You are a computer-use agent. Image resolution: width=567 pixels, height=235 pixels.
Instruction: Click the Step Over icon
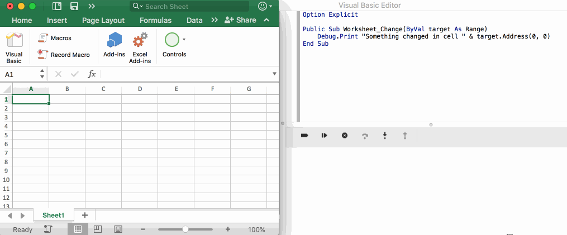click(x=365, y=136)
